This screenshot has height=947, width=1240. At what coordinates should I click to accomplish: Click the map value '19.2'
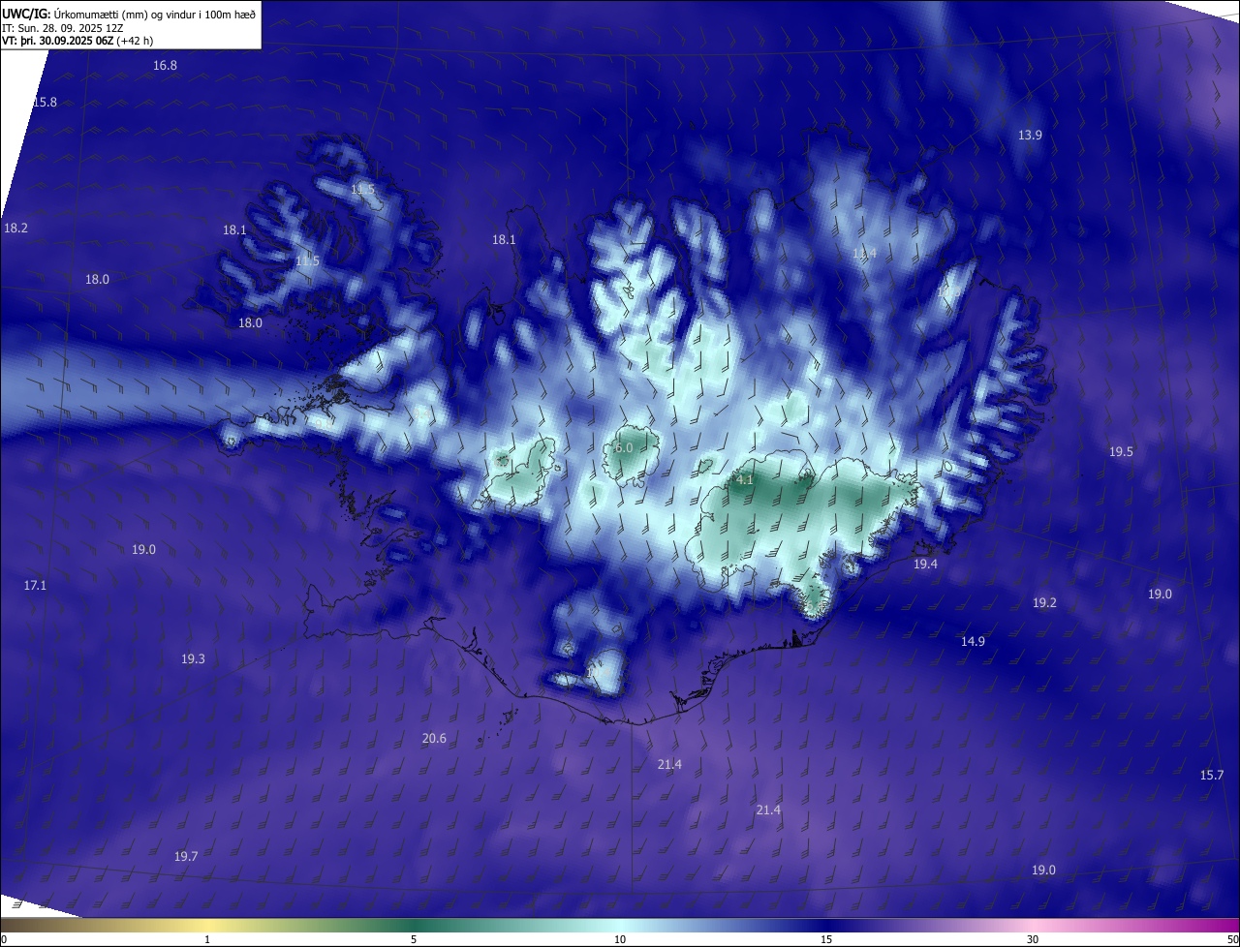(1044, 603)
